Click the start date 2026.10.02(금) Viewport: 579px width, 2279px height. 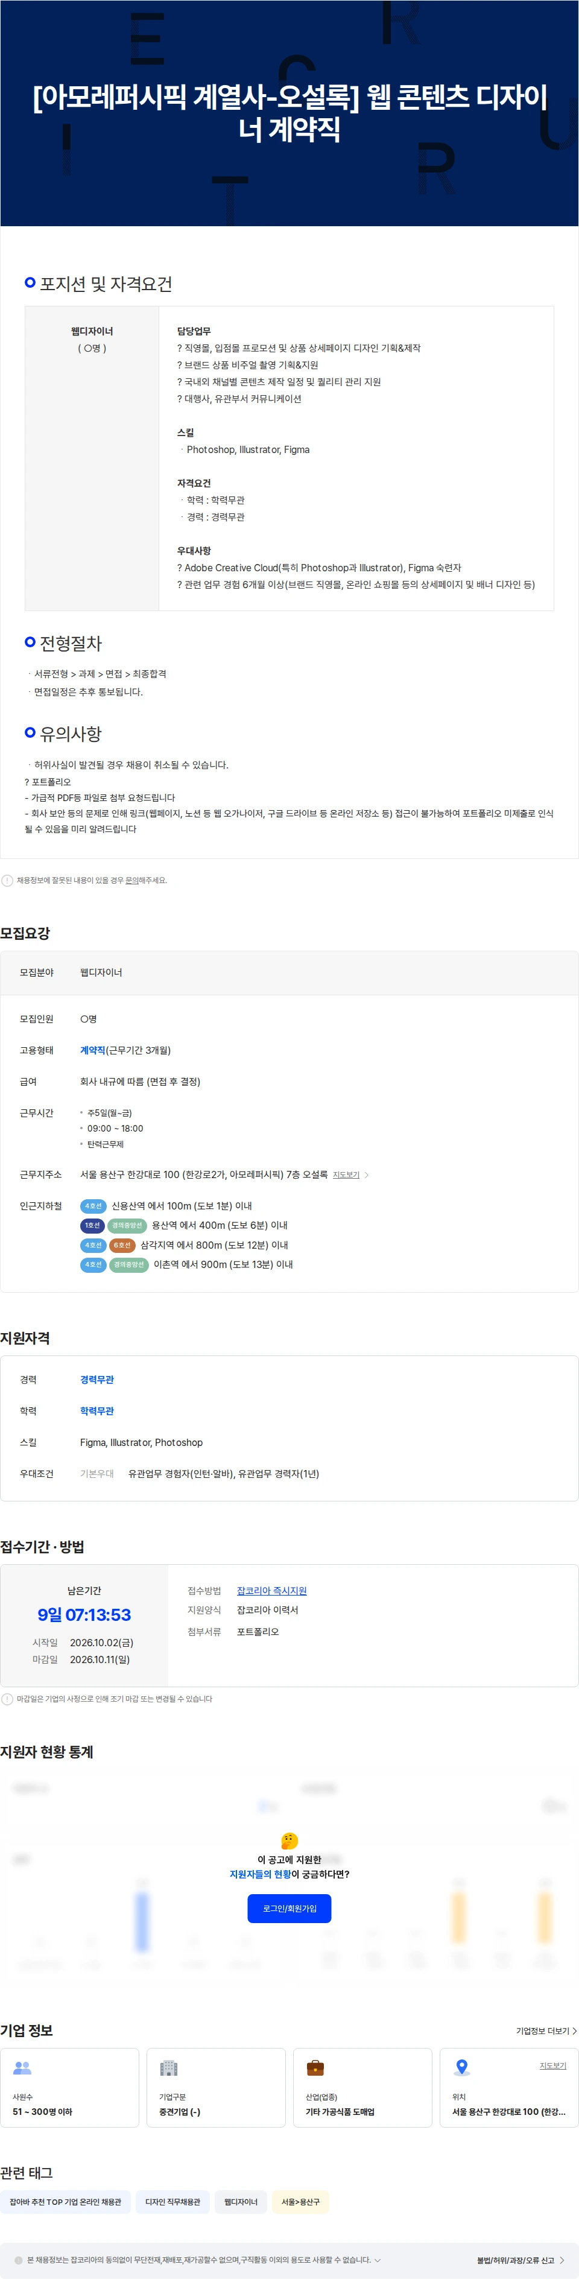pyautogui.click(x=102, y=1642)
